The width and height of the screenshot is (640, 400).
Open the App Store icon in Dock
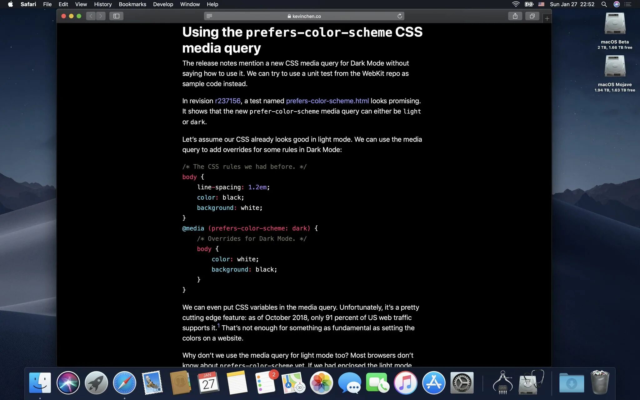click(x=434, y=383)
